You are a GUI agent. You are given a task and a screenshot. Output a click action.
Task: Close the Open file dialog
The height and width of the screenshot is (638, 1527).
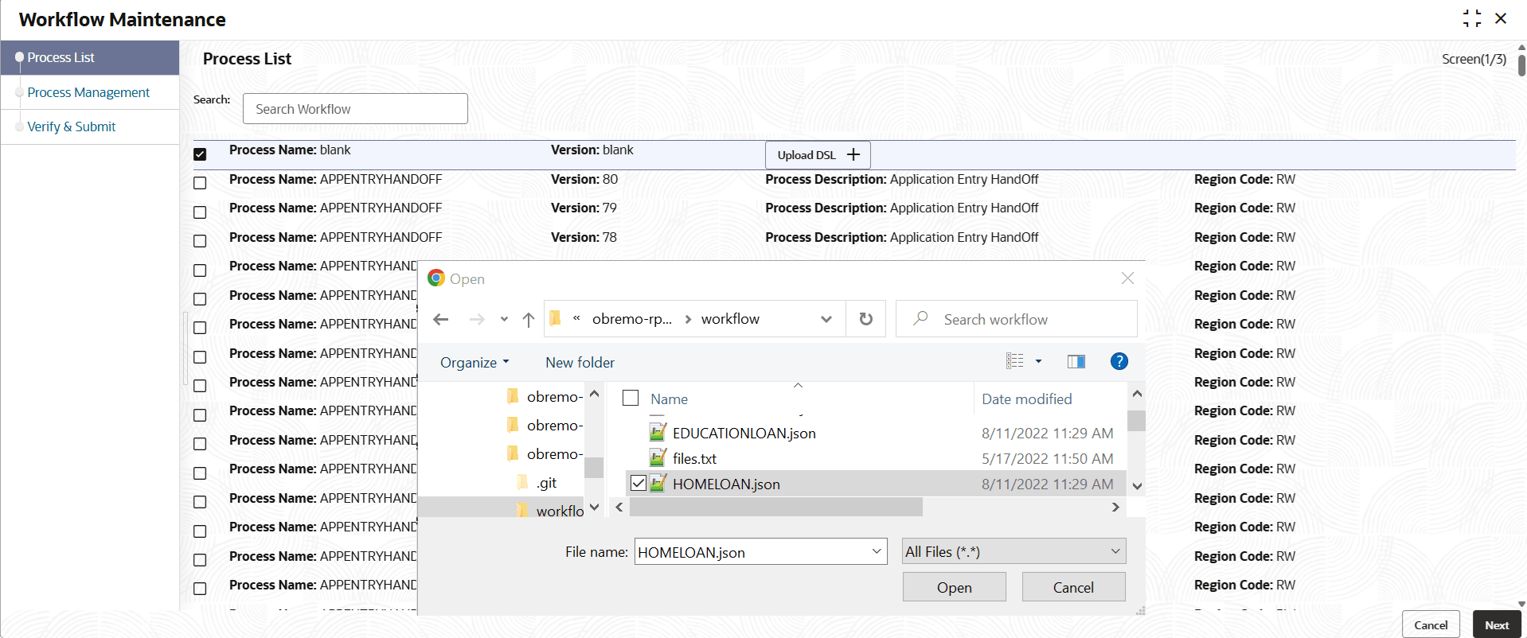click(x=1127, y=278)
